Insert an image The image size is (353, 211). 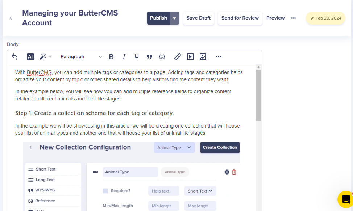click(x=203, y=57)
